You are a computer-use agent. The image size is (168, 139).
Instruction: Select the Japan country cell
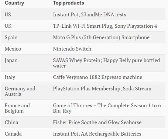[11, 61]
